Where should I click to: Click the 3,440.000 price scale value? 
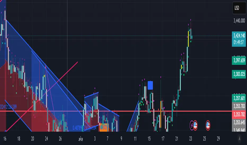(x=239, y=21)
